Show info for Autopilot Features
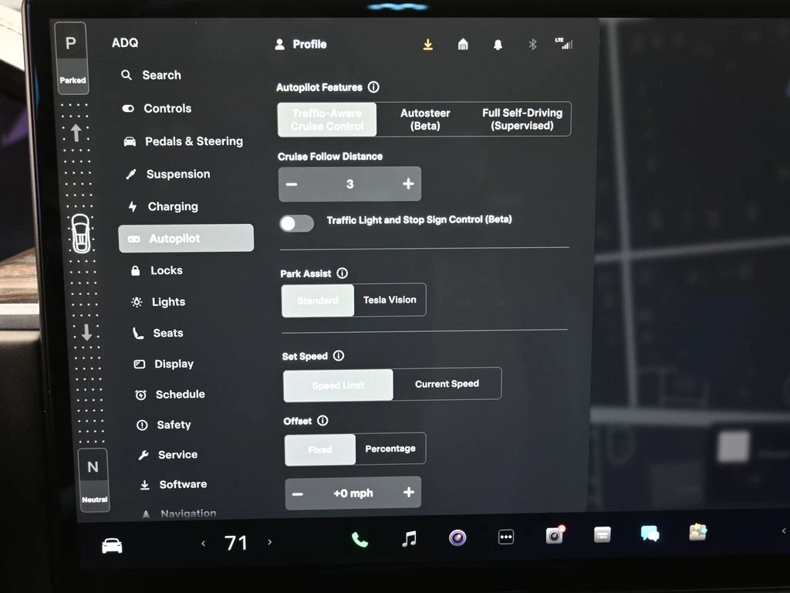This screenshot has width=790, height=593. coord(373,87)
